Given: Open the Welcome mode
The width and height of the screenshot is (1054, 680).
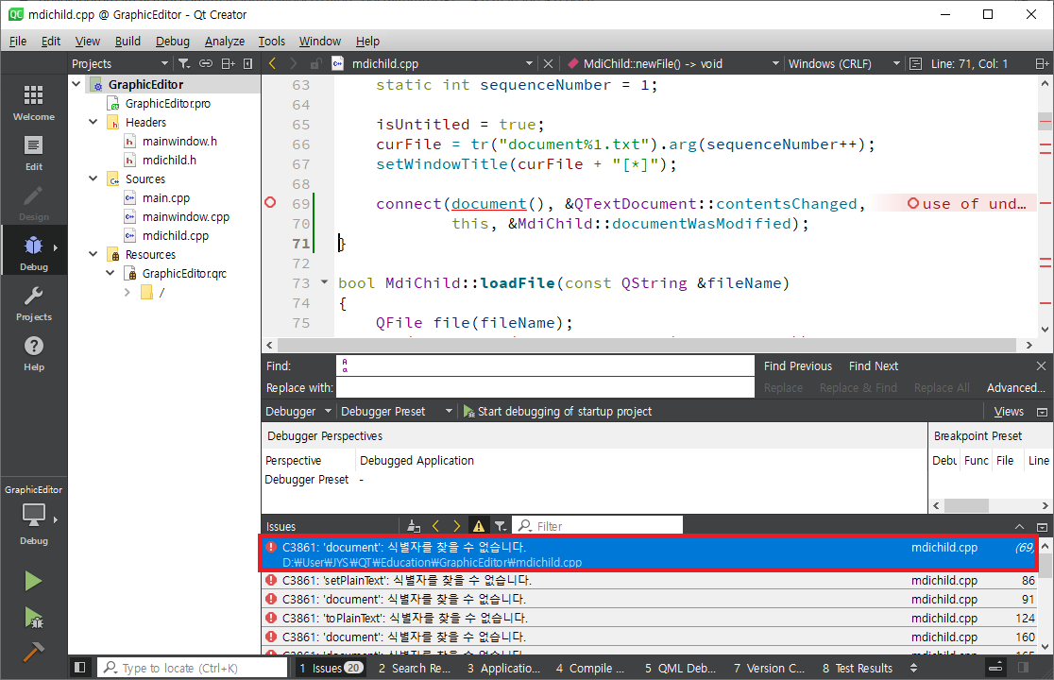Looking at the screenshot, I should (x=34, y=102).
